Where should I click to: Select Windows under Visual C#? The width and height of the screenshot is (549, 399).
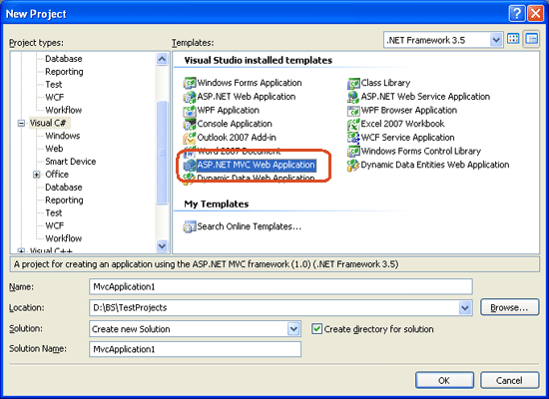63,136
